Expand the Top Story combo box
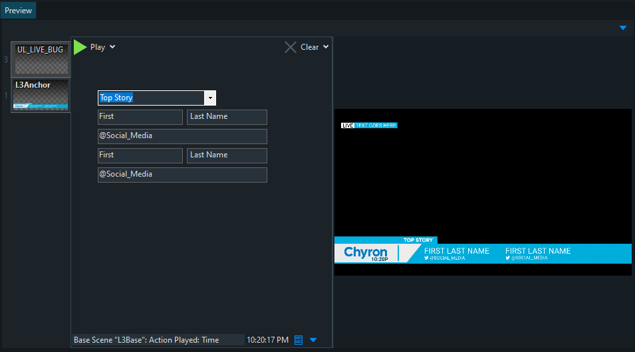Screen dimensions: 635x352 click(210, 98)
